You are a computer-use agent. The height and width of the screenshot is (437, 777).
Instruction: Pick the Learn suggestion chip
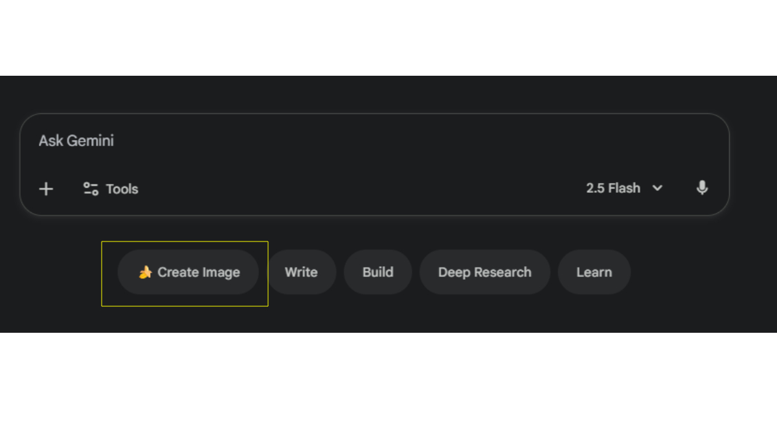point(594,273)
